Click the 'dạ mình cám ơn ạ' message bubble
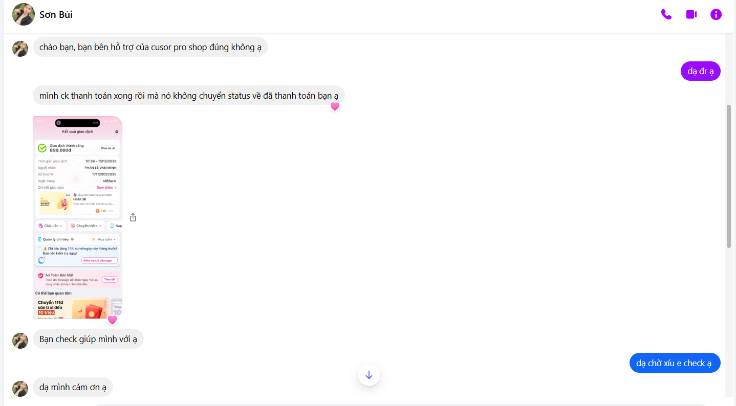Viewport: 736px width, 406px height. (x=73, y=387)
